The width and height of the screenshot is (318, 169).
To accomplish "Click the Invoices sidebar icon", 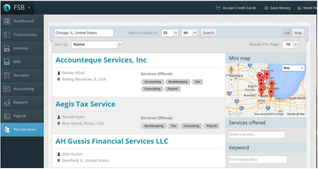I will coord(7,49).
